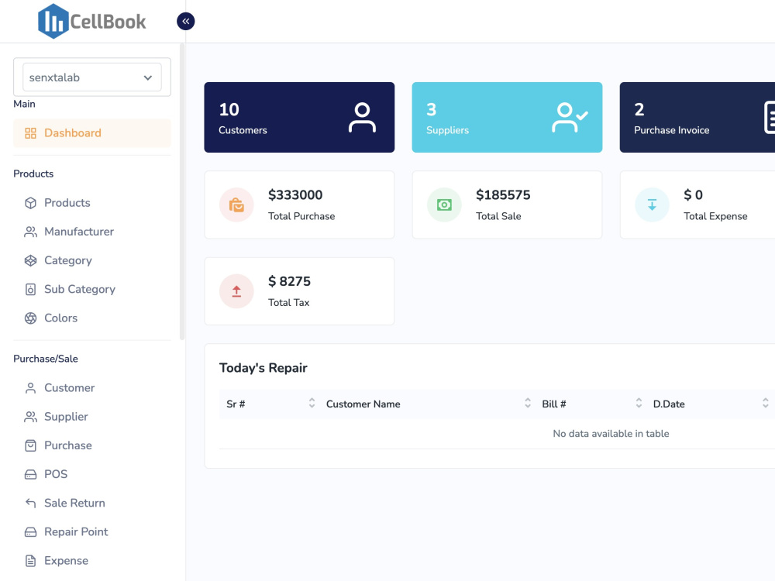Open the POS link
Screen dimensions: 775x581
(56, 474)
